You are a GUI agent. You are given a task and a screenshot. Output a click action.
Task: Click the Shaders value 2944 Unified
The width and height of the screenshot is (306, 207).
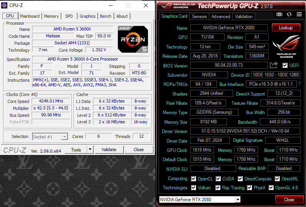pos(211,93)
